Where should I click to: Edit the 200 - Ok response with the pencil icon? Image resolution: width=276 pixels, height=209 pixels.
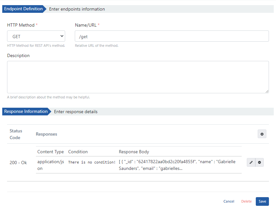click(251, 163)
